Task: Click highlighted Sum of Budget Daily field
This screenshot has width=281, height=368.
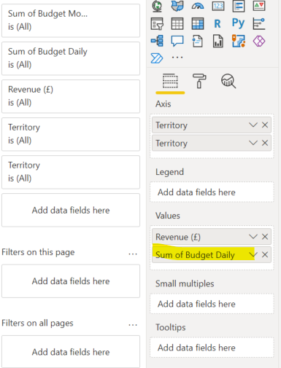Action: click(212, 255)
